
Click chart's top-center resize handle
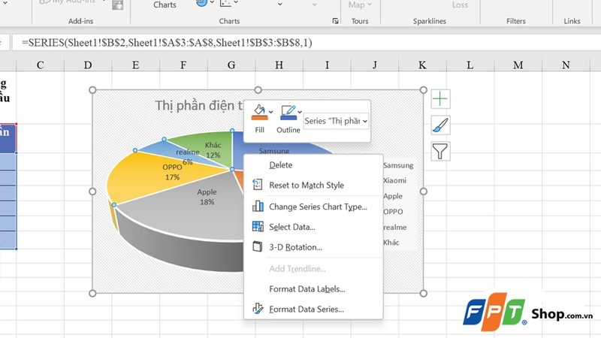pyautogui.click(x=258, y=90)
